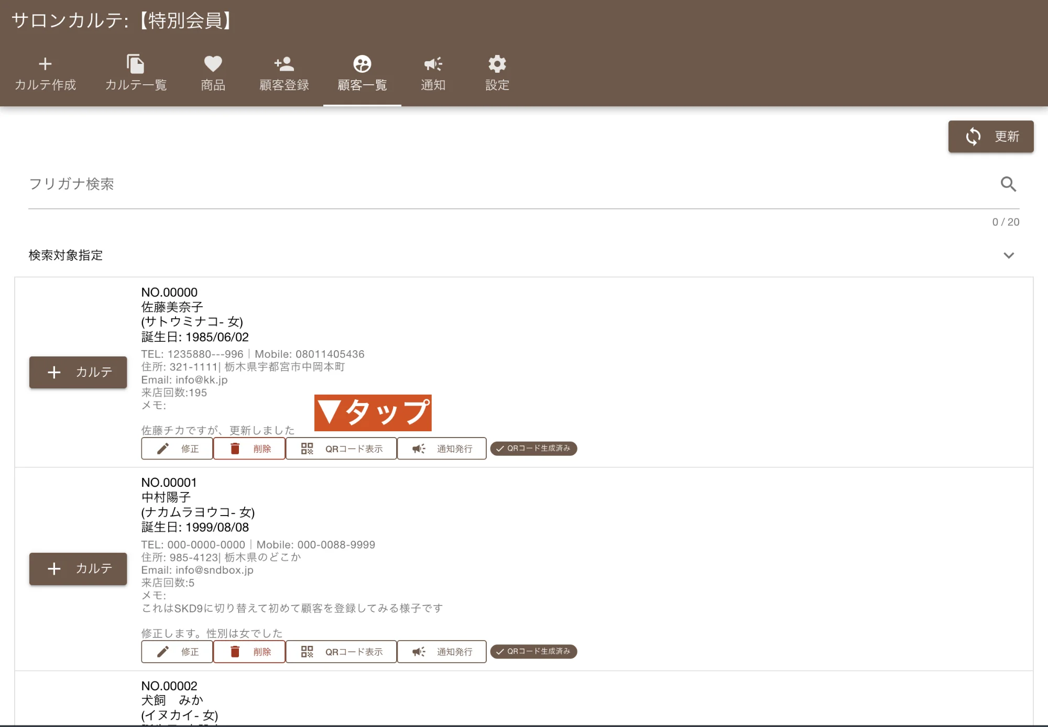Click the name 佐藤美奈子
This screenshot has height=727, width=1048.
tap(172, 307)
